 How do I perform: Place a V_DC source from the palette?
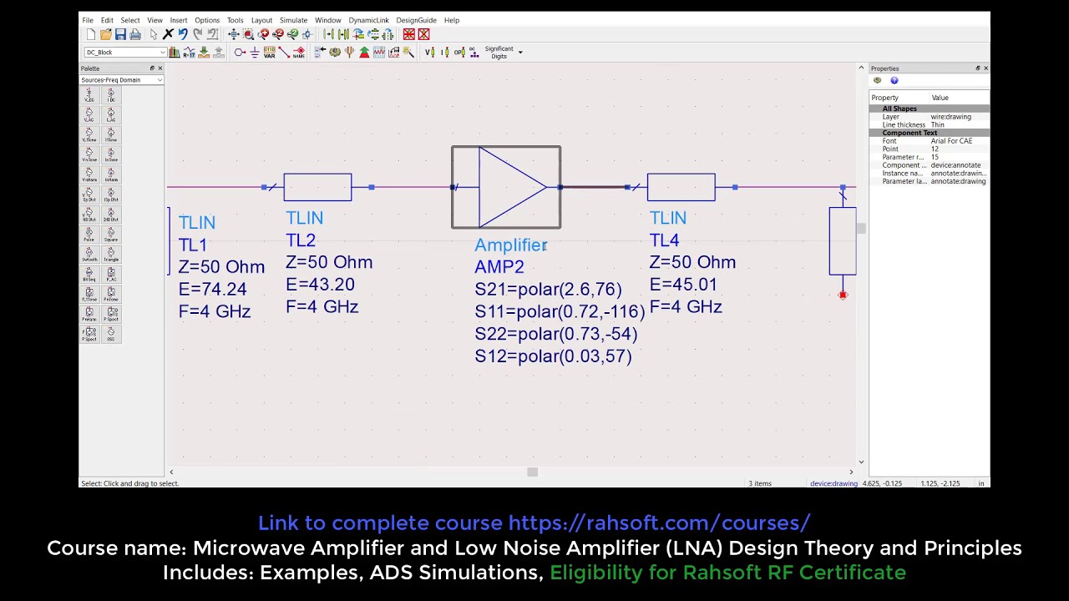[89, 95]
